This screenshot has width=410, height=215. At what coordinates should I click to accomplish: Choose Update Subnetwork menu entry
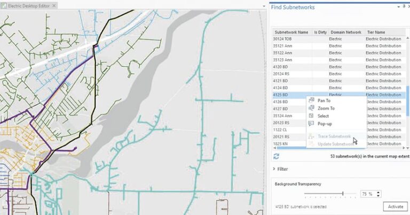(337, 144)
